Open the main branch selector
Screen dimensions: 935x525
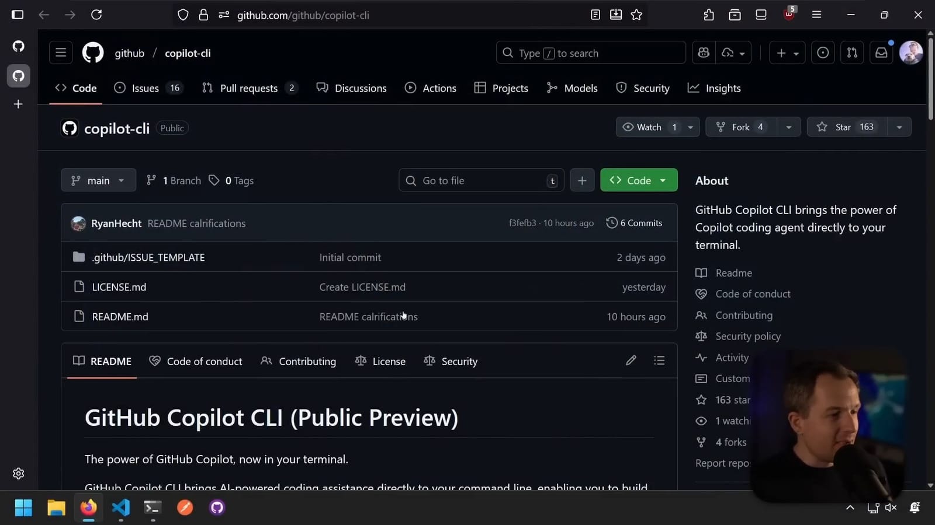[x=98, y=180]
